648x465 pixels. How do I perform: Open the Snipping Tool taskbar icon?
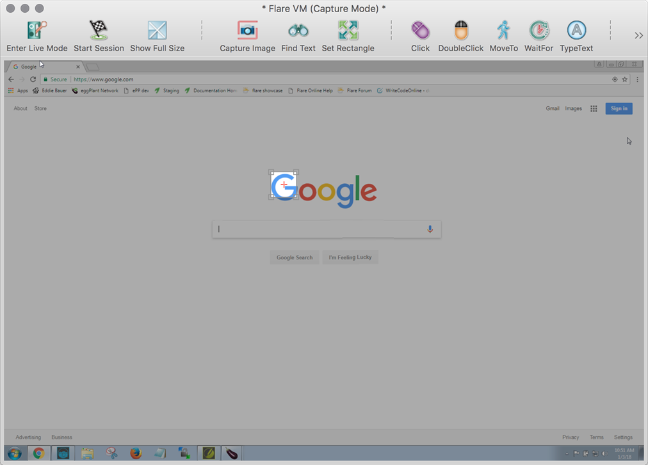click(111, 453)
